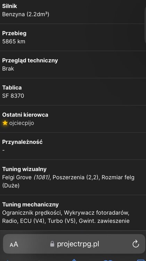The image size is (146, 261).
Task: Select the Przegląd techniczny heading
Action: click(x=30, y=61)
